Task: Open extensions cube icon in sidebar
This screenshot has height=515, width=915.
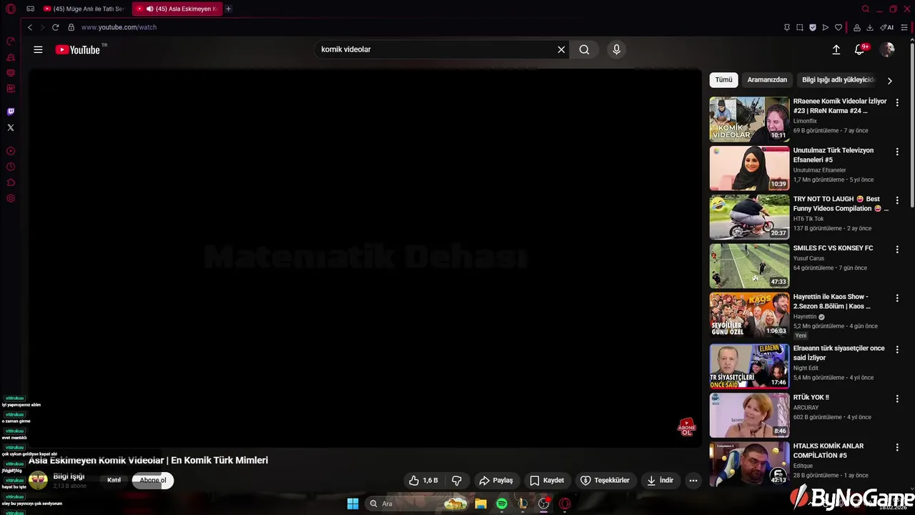Action: point(11,182)
